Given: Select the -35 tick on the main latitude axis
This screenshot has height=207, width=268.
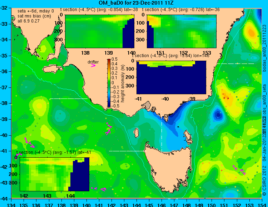Looking at the screenshot, I should tap(4, 56).
